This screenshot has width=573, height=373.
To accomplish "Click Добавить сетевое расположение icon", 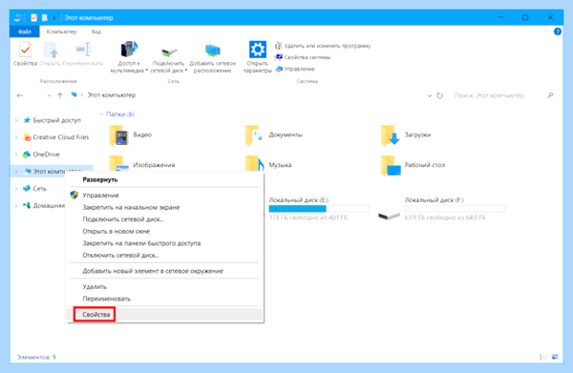I will (213, 51).
